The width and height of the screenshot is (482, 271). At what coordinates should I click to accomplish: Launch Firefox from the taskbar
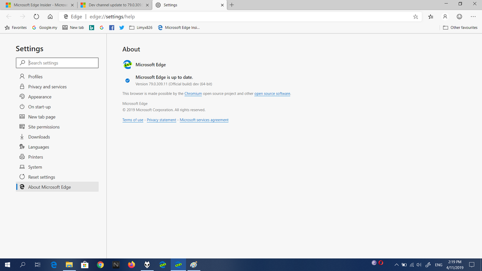[131, 265]
